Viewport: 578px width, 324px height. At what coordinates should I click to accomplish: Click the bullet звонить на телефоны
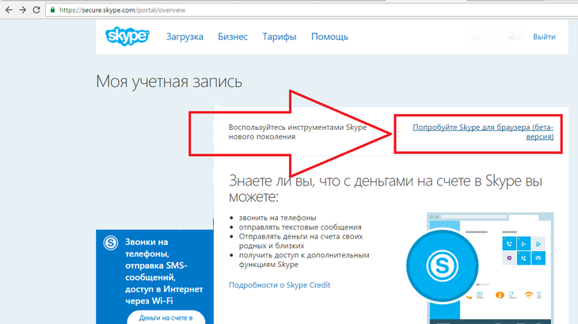coord(277,218)
